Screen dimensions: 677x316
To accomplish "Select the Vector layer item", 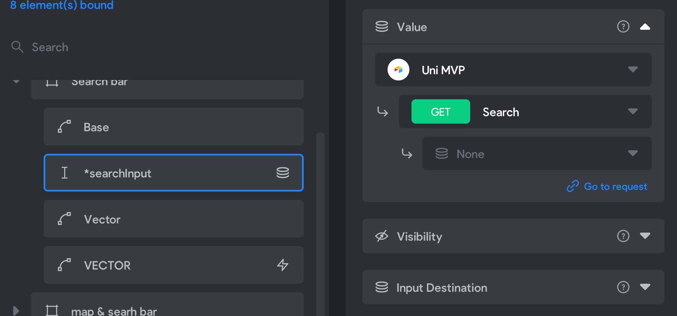I will (x=174, y=219).
